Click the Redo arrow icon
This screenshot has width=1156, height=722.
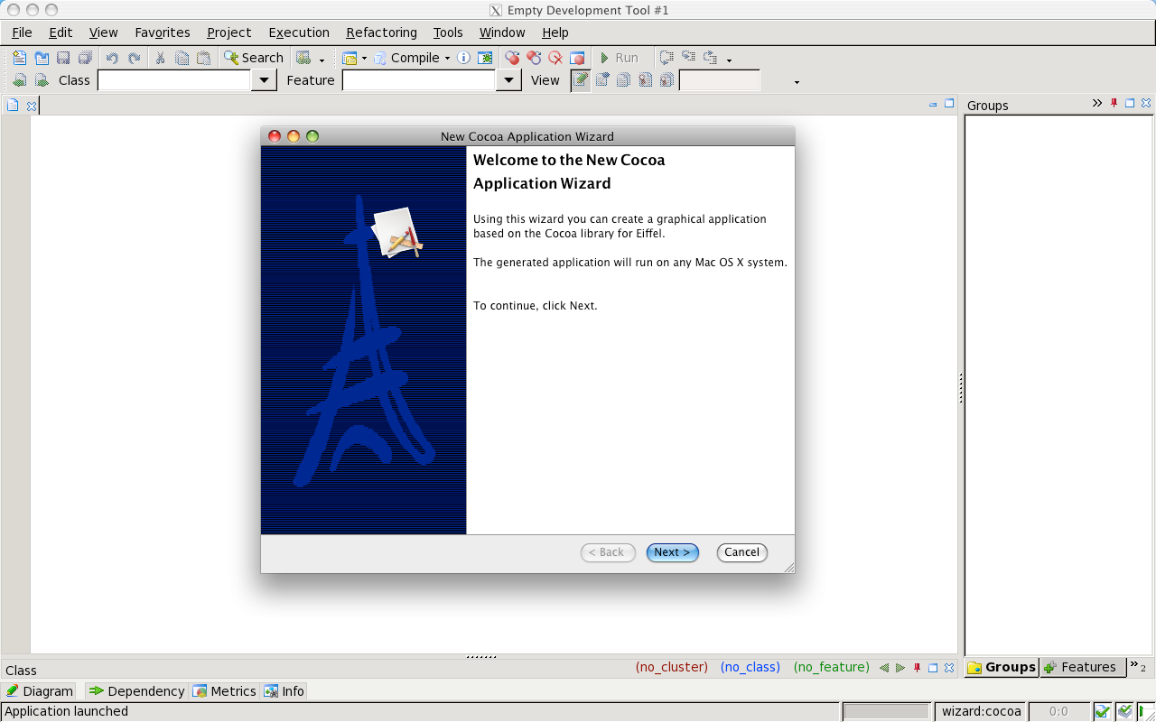pos(134,58)
